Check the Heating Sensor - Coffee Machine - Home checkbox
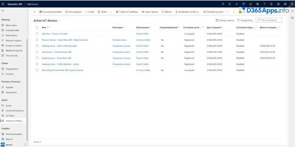This screenshot has width=295, height=147. point(37,64)
